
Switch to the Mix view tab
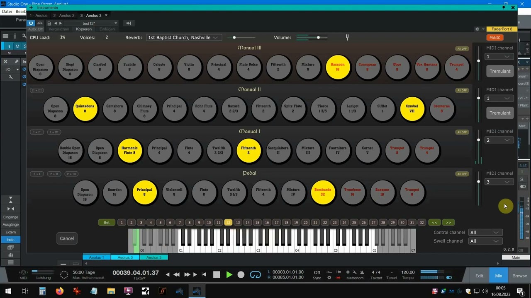point(499,276)
